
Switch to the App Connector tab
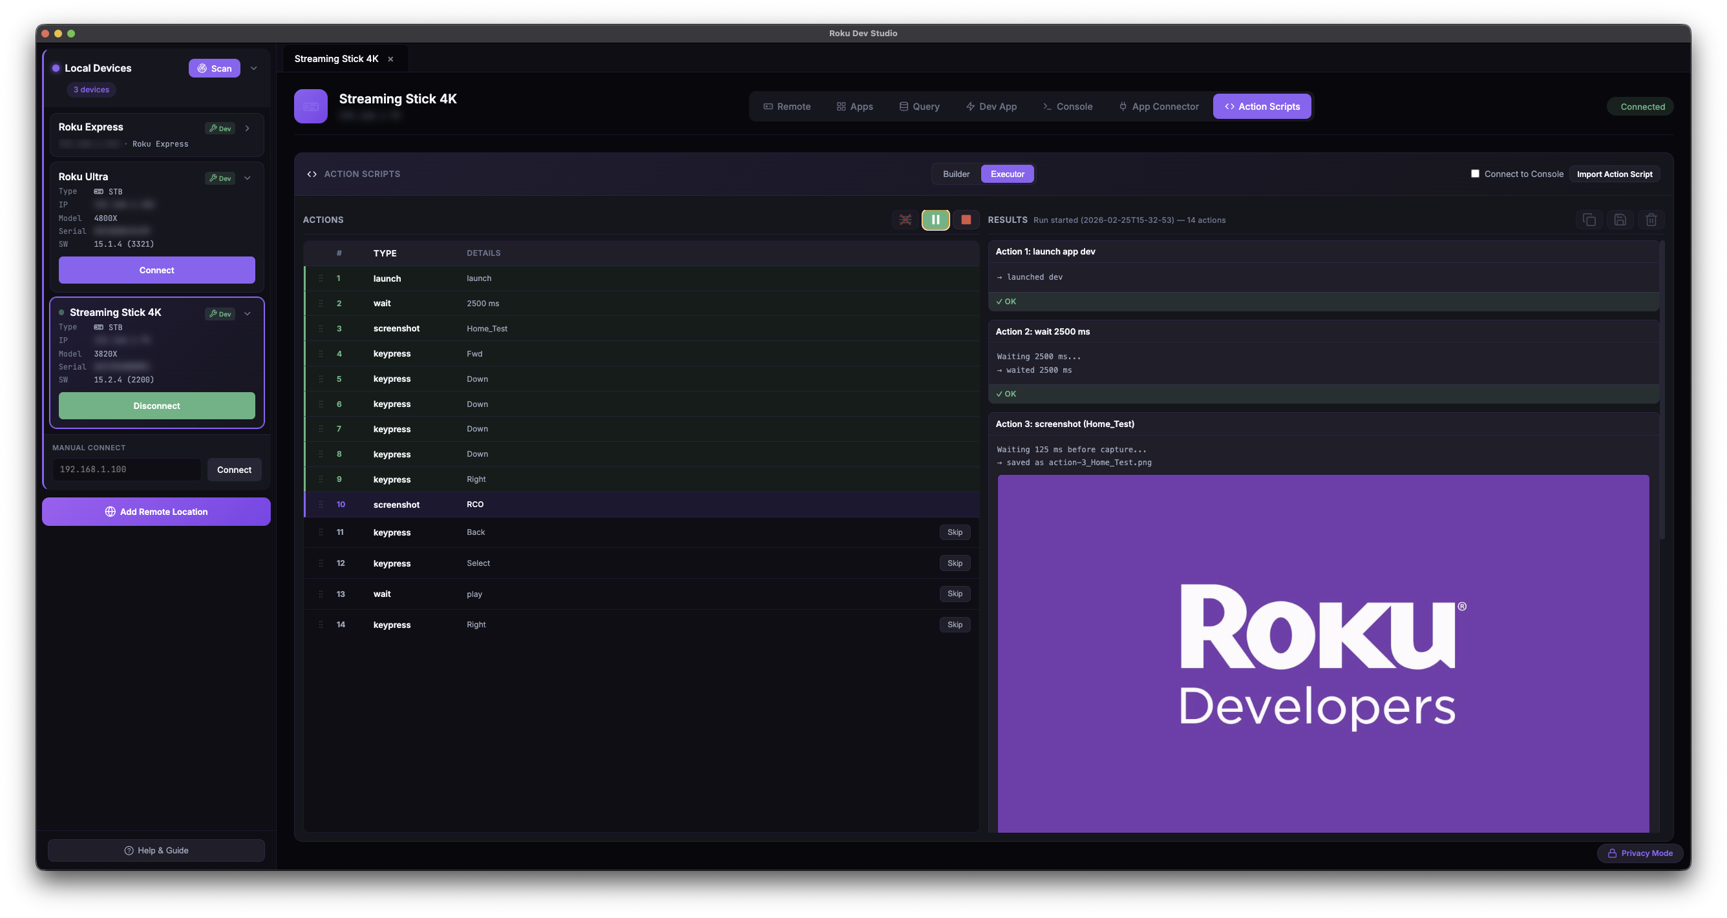pyautogui.click(x=1158, y=107)
